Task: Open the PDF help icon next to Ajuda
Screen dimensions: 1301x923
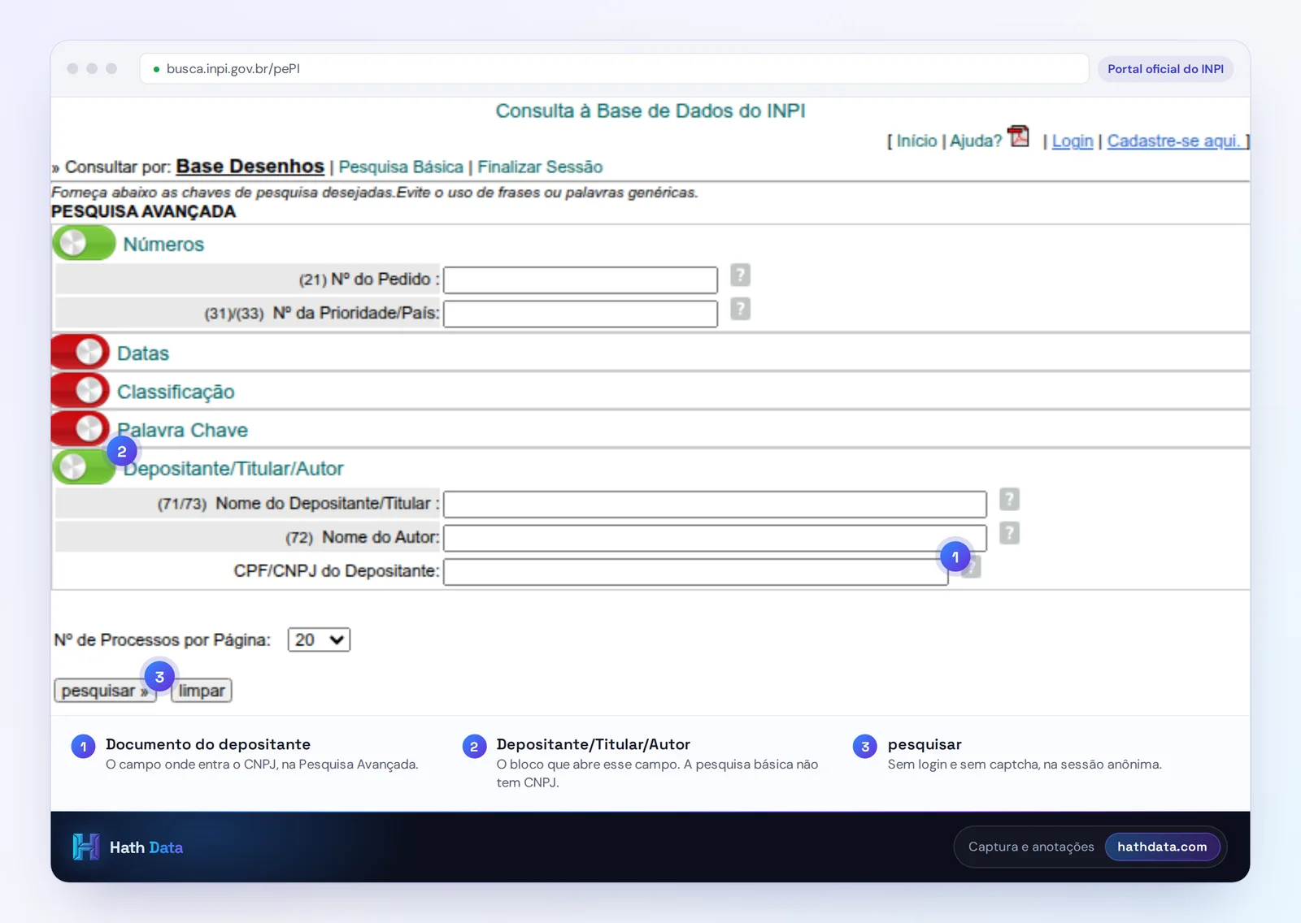Action: pos(1018,136)
